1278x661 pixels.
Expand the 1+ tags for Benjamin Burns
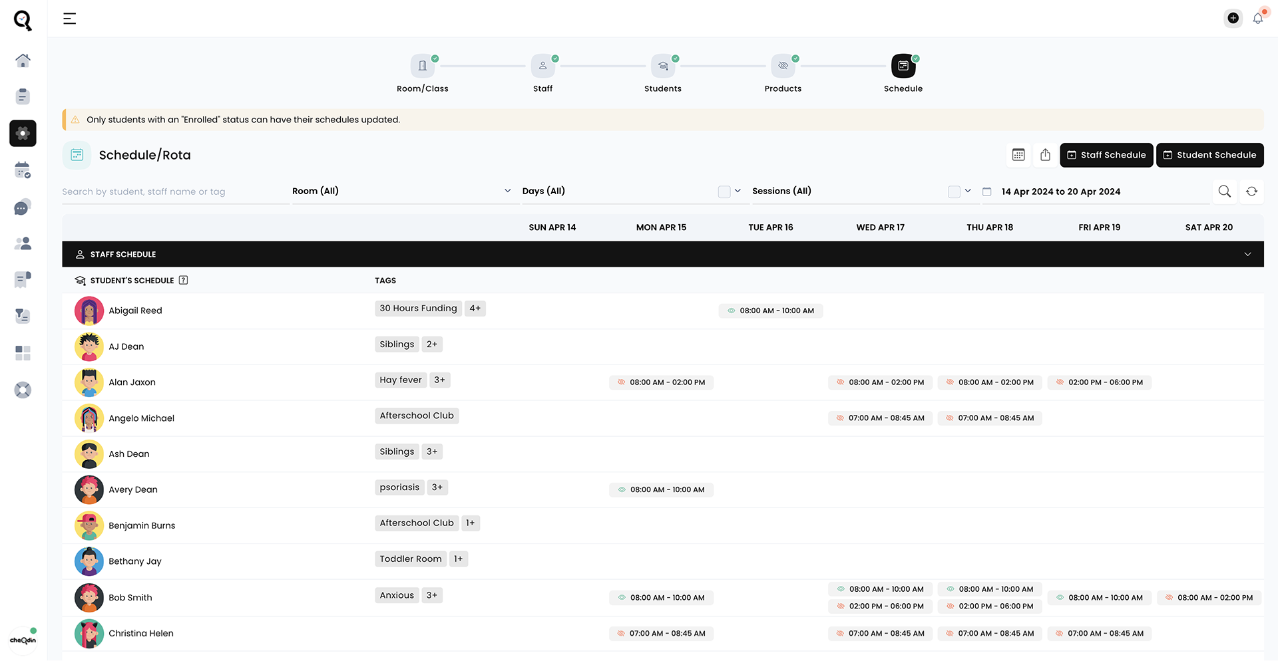tap(470, 523)
